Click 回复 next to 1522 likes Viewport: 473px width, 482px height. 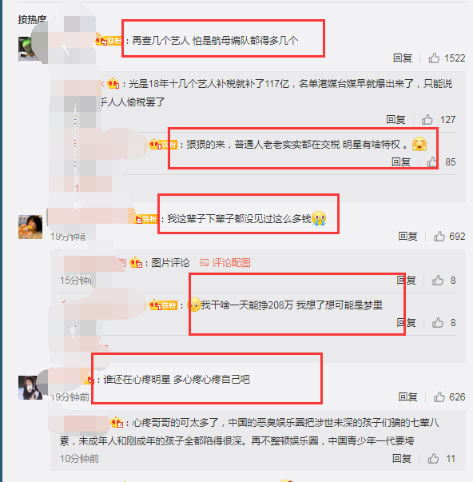click(403, 58)
